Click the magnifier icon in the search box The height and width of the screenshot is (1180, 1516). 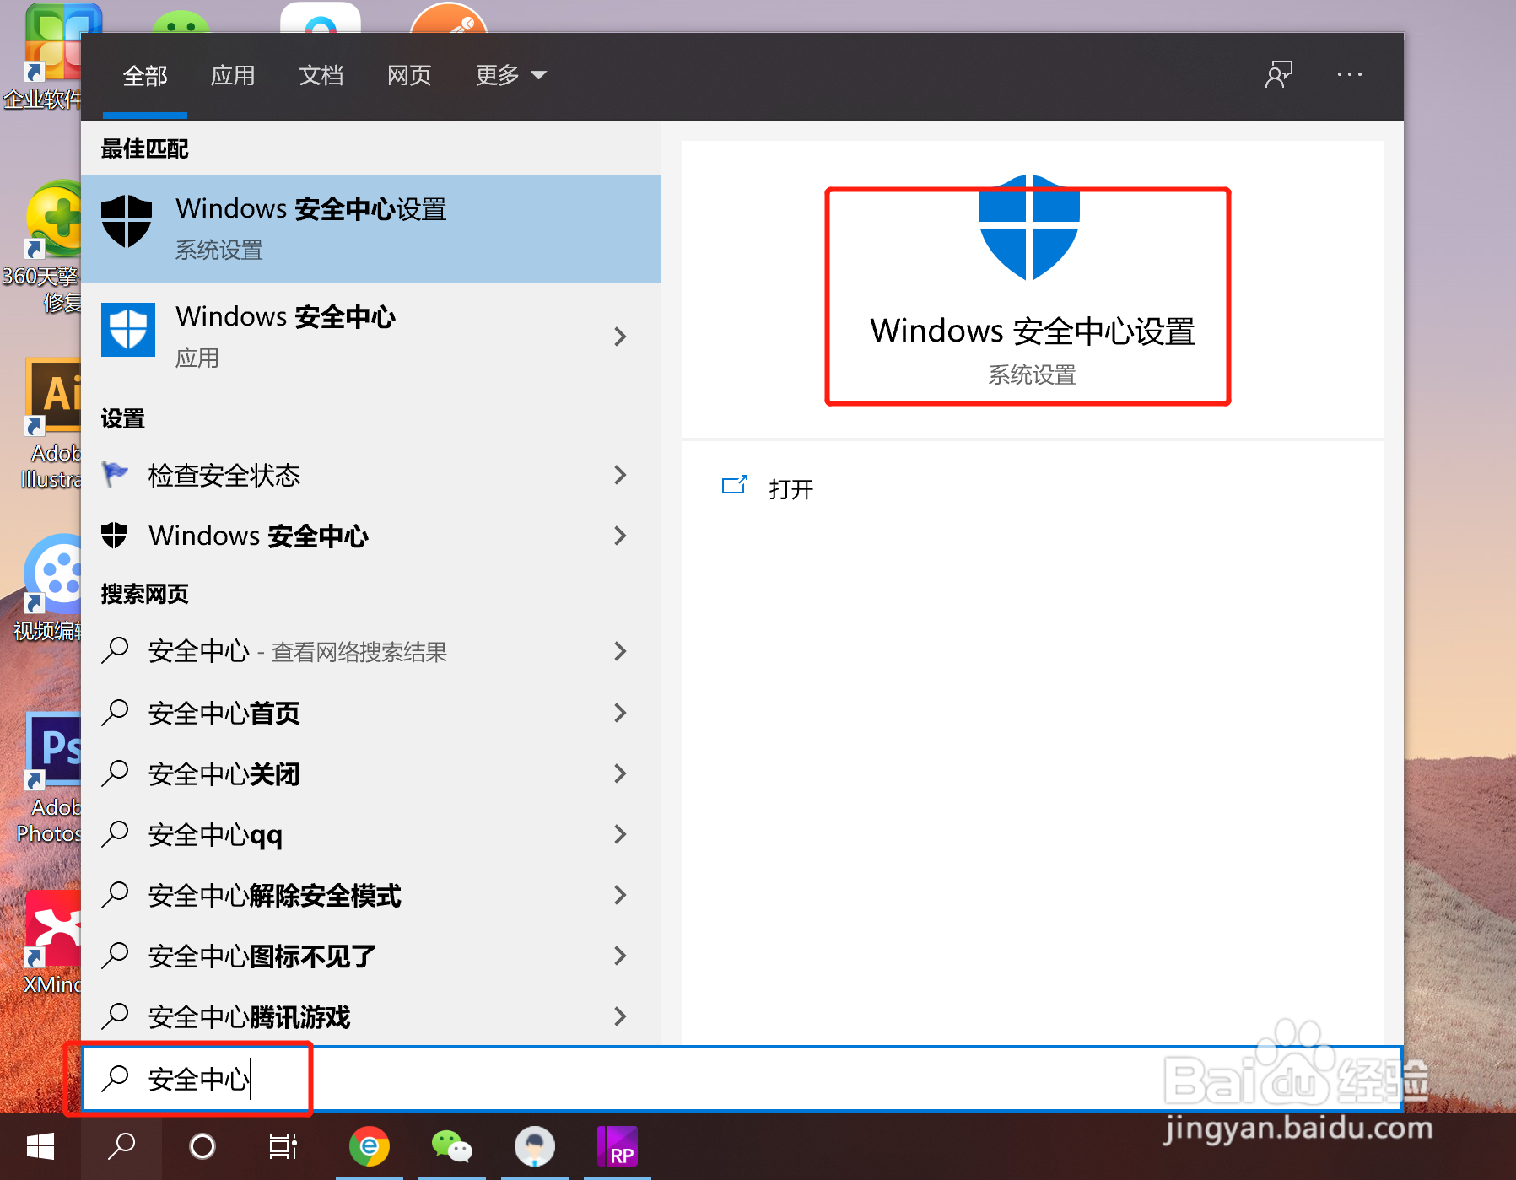point(115,1077)
